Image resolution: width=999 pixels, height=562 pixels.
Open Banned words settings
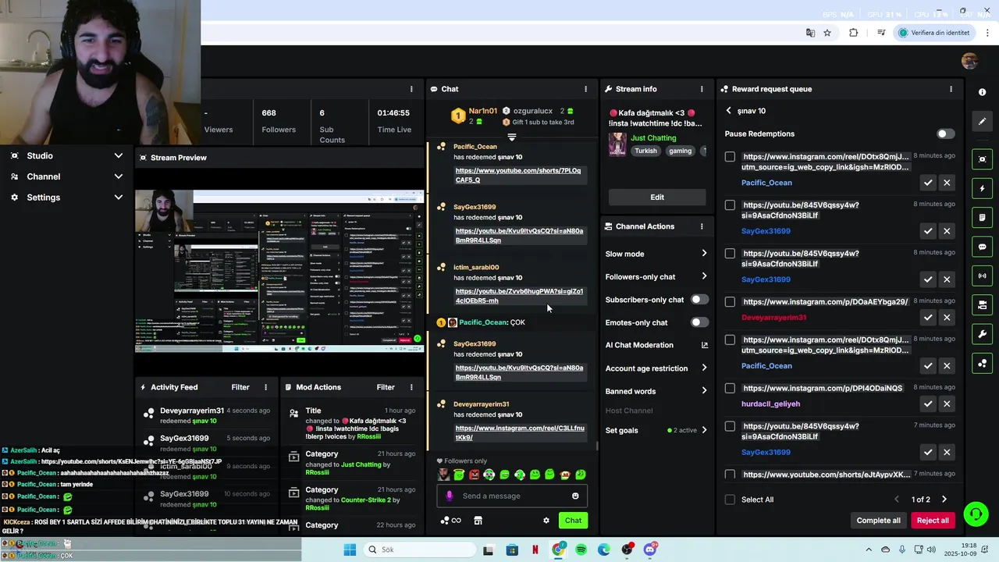[x=656, y=391]
